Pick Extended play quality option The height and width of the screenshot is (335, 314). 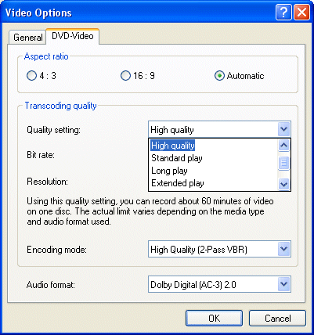tap(178, 183)
